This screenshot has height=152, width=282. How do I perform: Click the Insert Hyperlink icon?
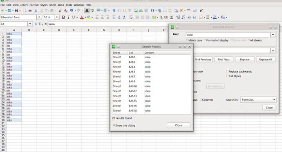coord(159,11)
